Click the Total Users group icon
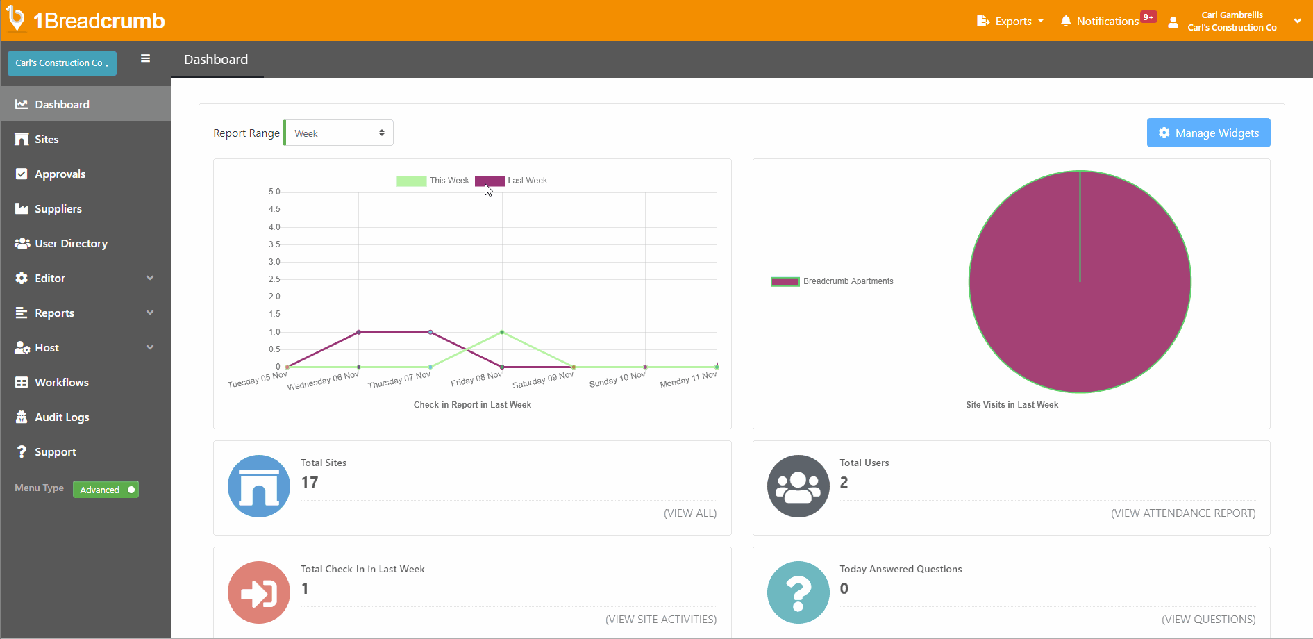1313x639 pixels. (x=798, y=486)
